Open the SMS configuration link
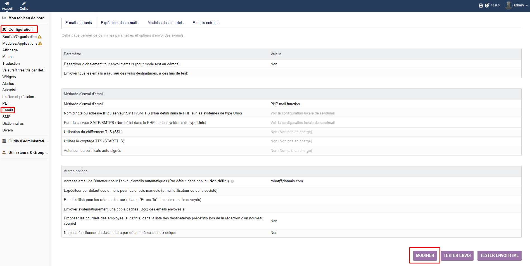 [x=6, y=117]
